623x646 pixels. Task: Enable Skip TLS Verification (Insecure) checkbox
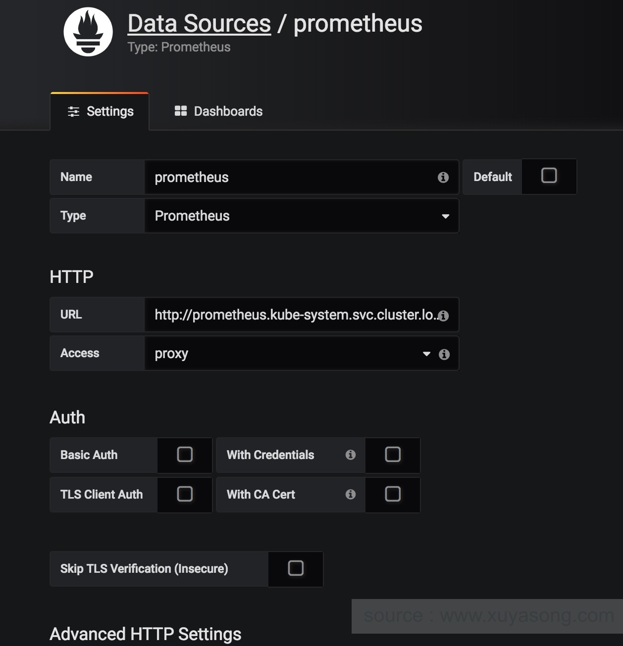(x=296, y=568)
